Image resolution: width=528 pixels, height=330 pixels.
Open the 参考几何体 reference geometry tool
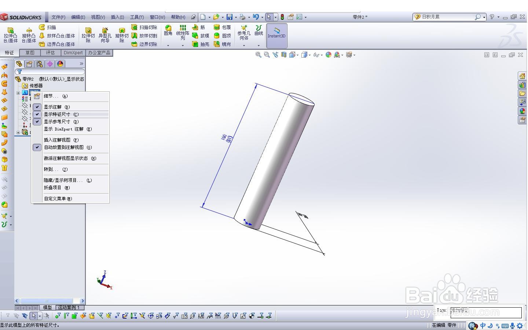[244, 33]
